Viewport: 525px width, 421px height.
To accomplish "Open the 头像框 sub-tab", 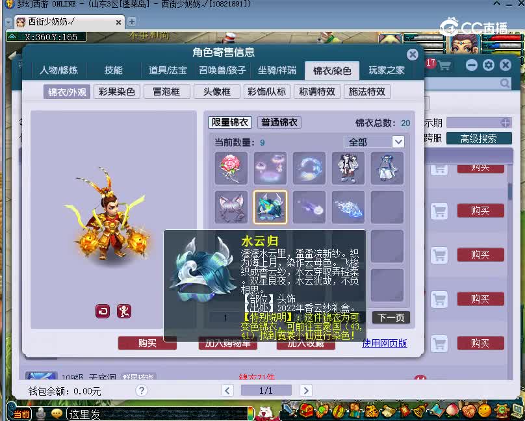I will (217, 92).
